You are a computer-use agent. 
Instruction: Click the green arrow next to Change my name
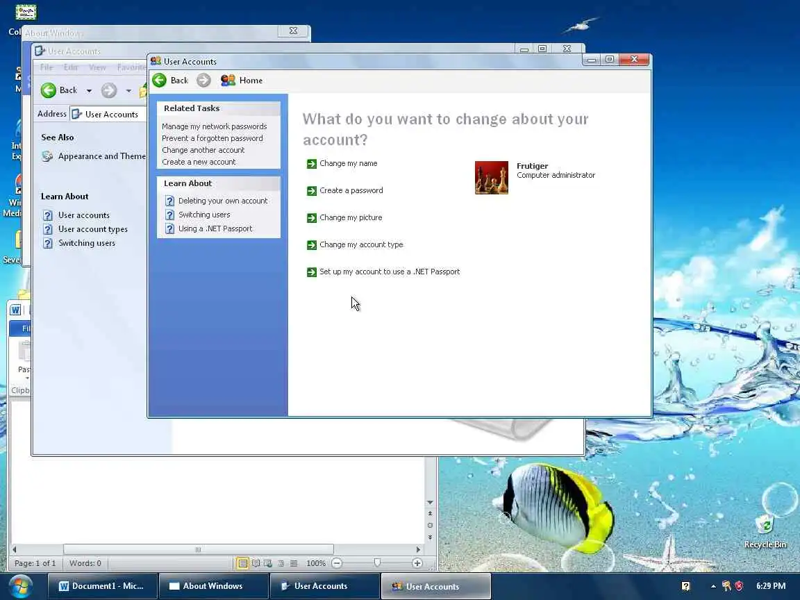tap(311, 164)
